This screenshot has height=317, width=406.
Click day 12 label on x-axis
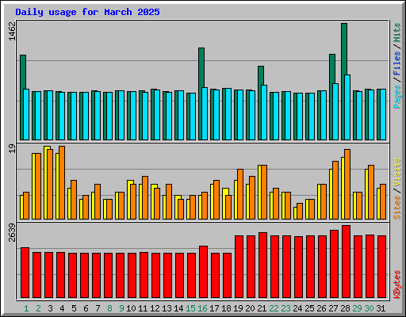tap(155, 308)
